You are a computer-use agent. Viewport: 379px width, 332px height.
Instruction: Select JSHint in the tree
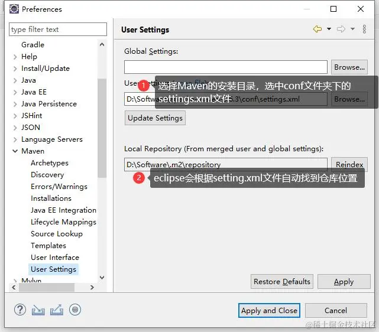(32, 116)
